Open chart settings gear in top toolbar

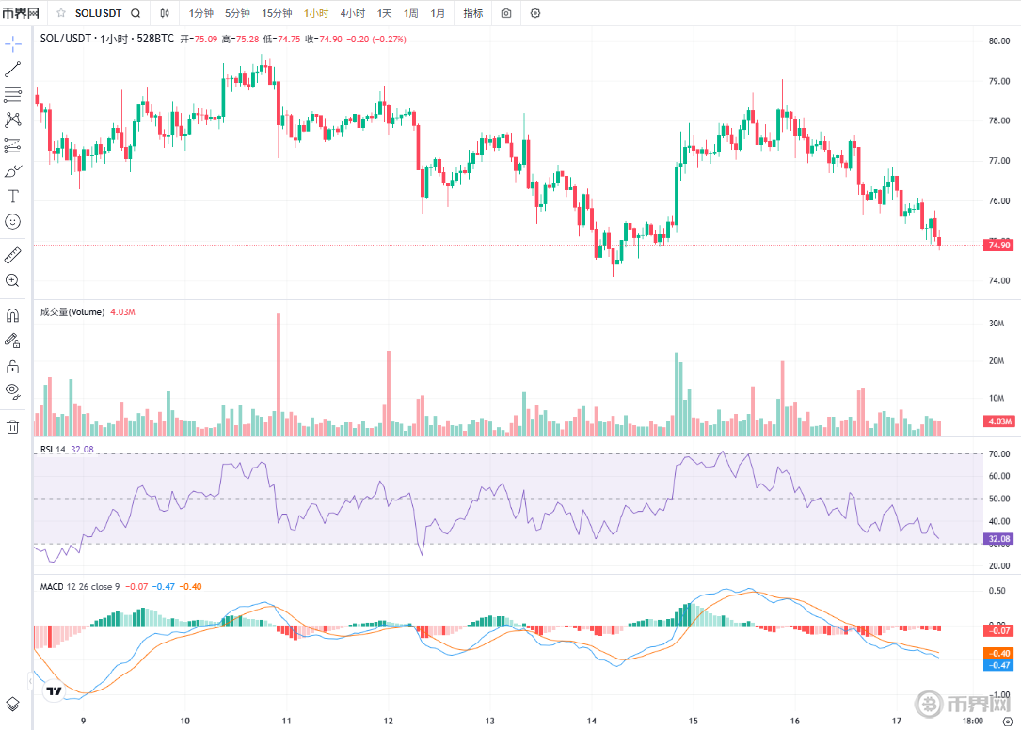tap(535, 13)
